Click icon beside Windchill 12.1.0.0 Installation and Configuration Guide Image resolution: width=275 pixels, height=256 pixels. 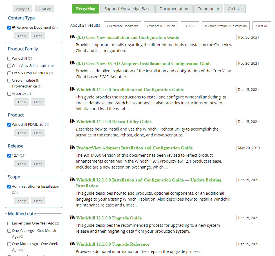72,89
